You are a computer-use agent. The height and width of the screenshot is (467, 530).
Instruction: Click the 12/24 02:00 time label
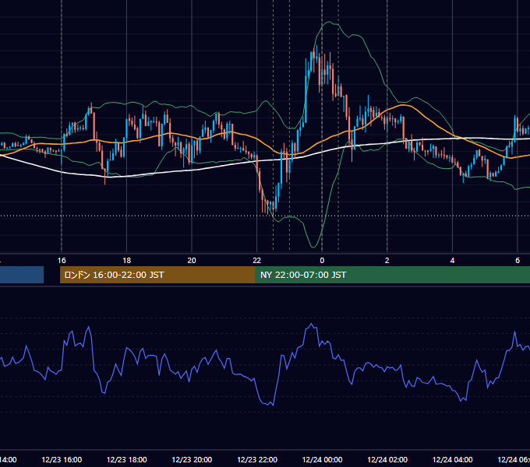point(387,459)
